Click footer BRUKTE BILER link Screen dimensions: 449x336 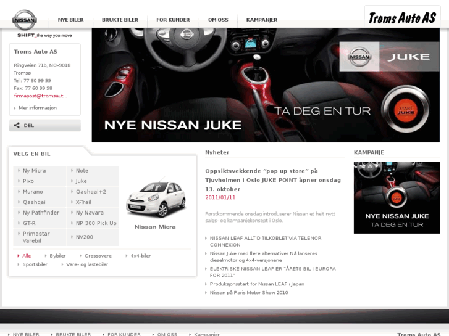click(73, 334)
